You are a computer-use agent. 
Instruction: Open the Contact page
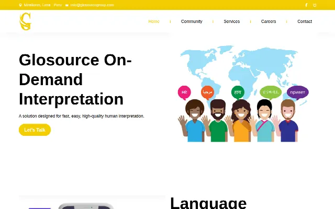(305, 21)
